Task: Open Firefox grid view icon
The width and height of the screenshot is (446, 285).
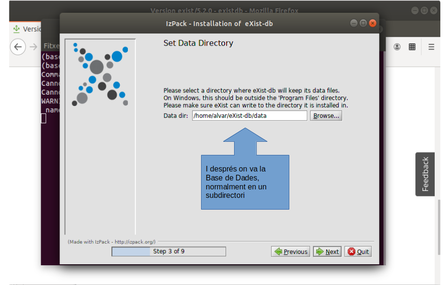Action: [412, 47]
